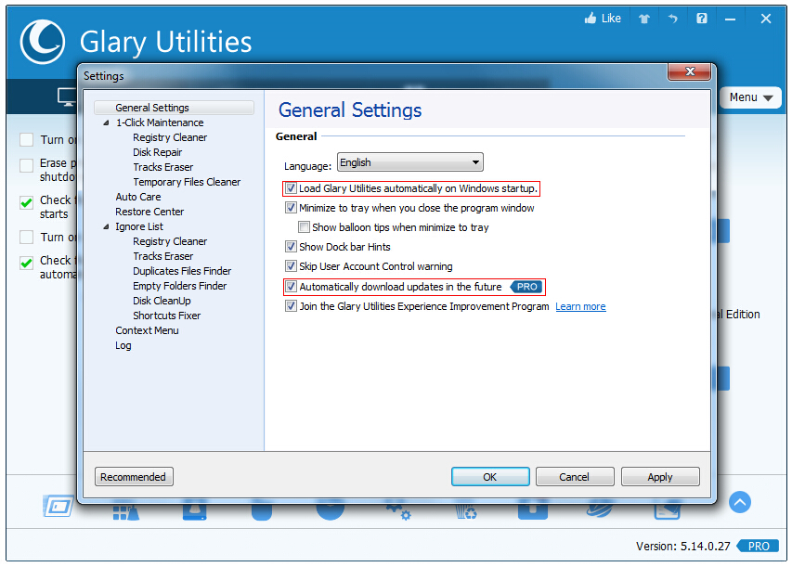Toggle Show Dock bar Hints checkbox
The width and height of the screenshot is (792, 567).
tap(291, 247)
